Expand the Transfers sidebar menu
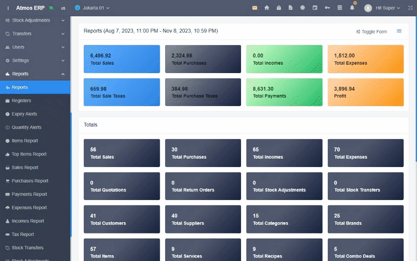 (x=35, y=33)
